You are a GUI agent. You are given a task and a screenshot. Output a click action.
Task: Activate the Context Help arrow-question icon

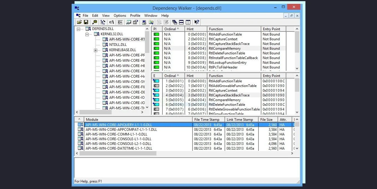tap(197, 22)
